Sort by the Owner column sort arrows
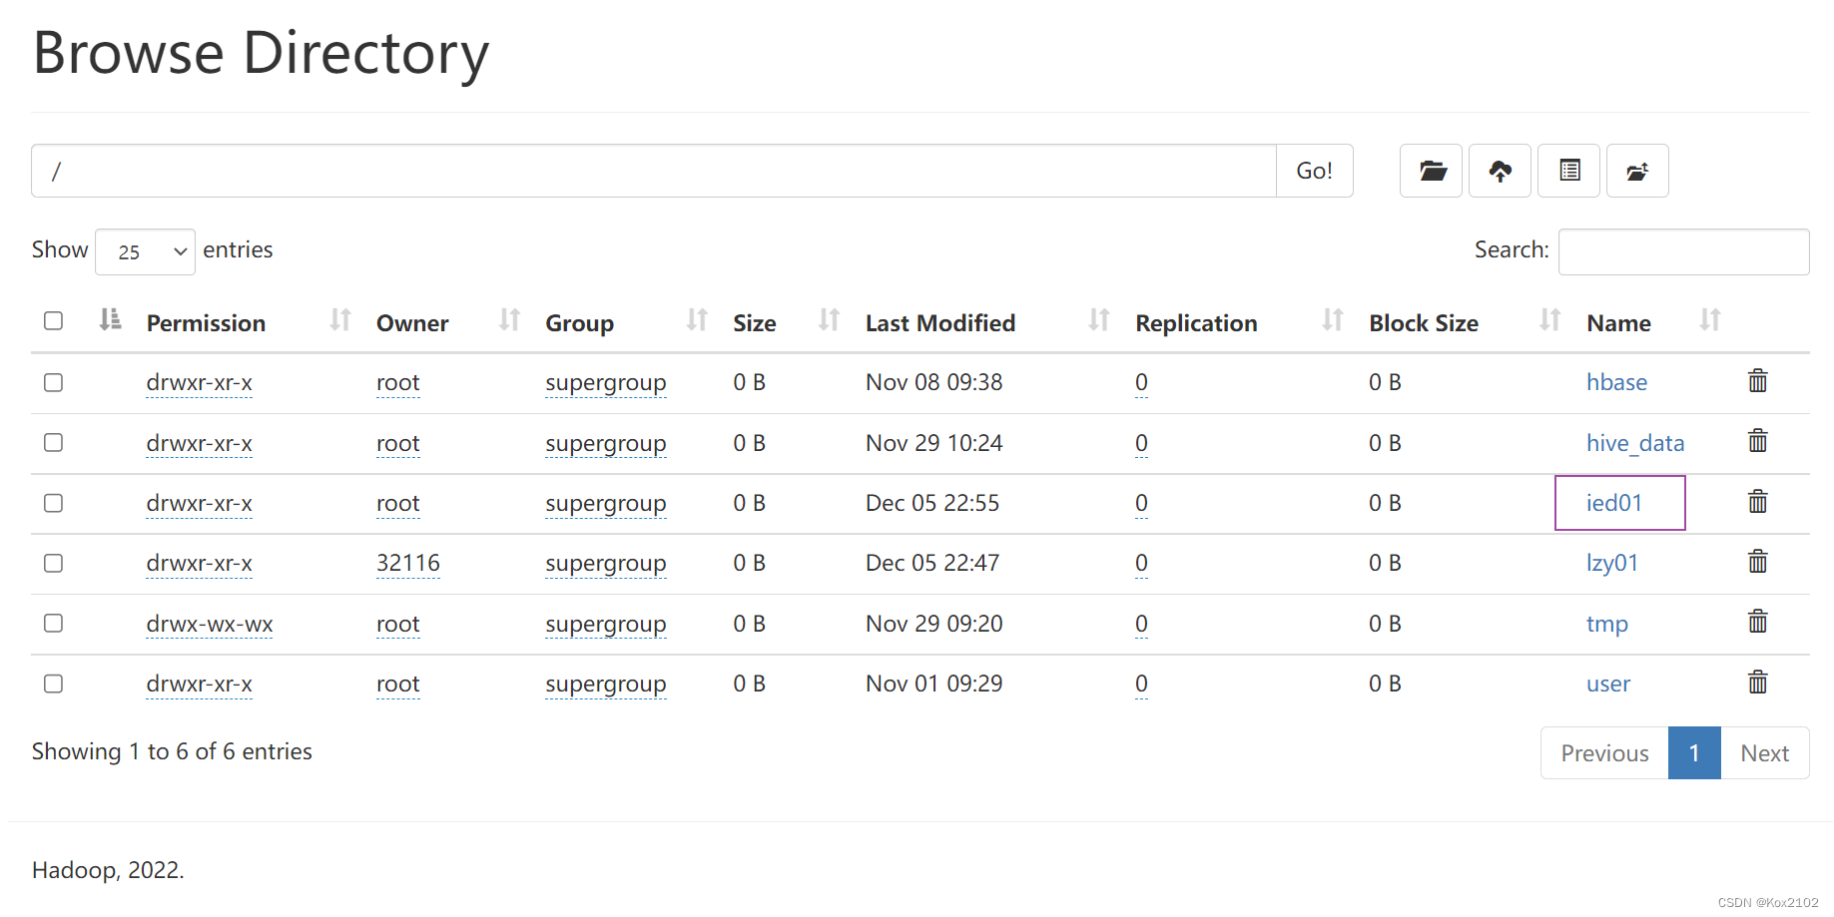Viewport: 1834px width, 917px height. (x=509, y=320)
